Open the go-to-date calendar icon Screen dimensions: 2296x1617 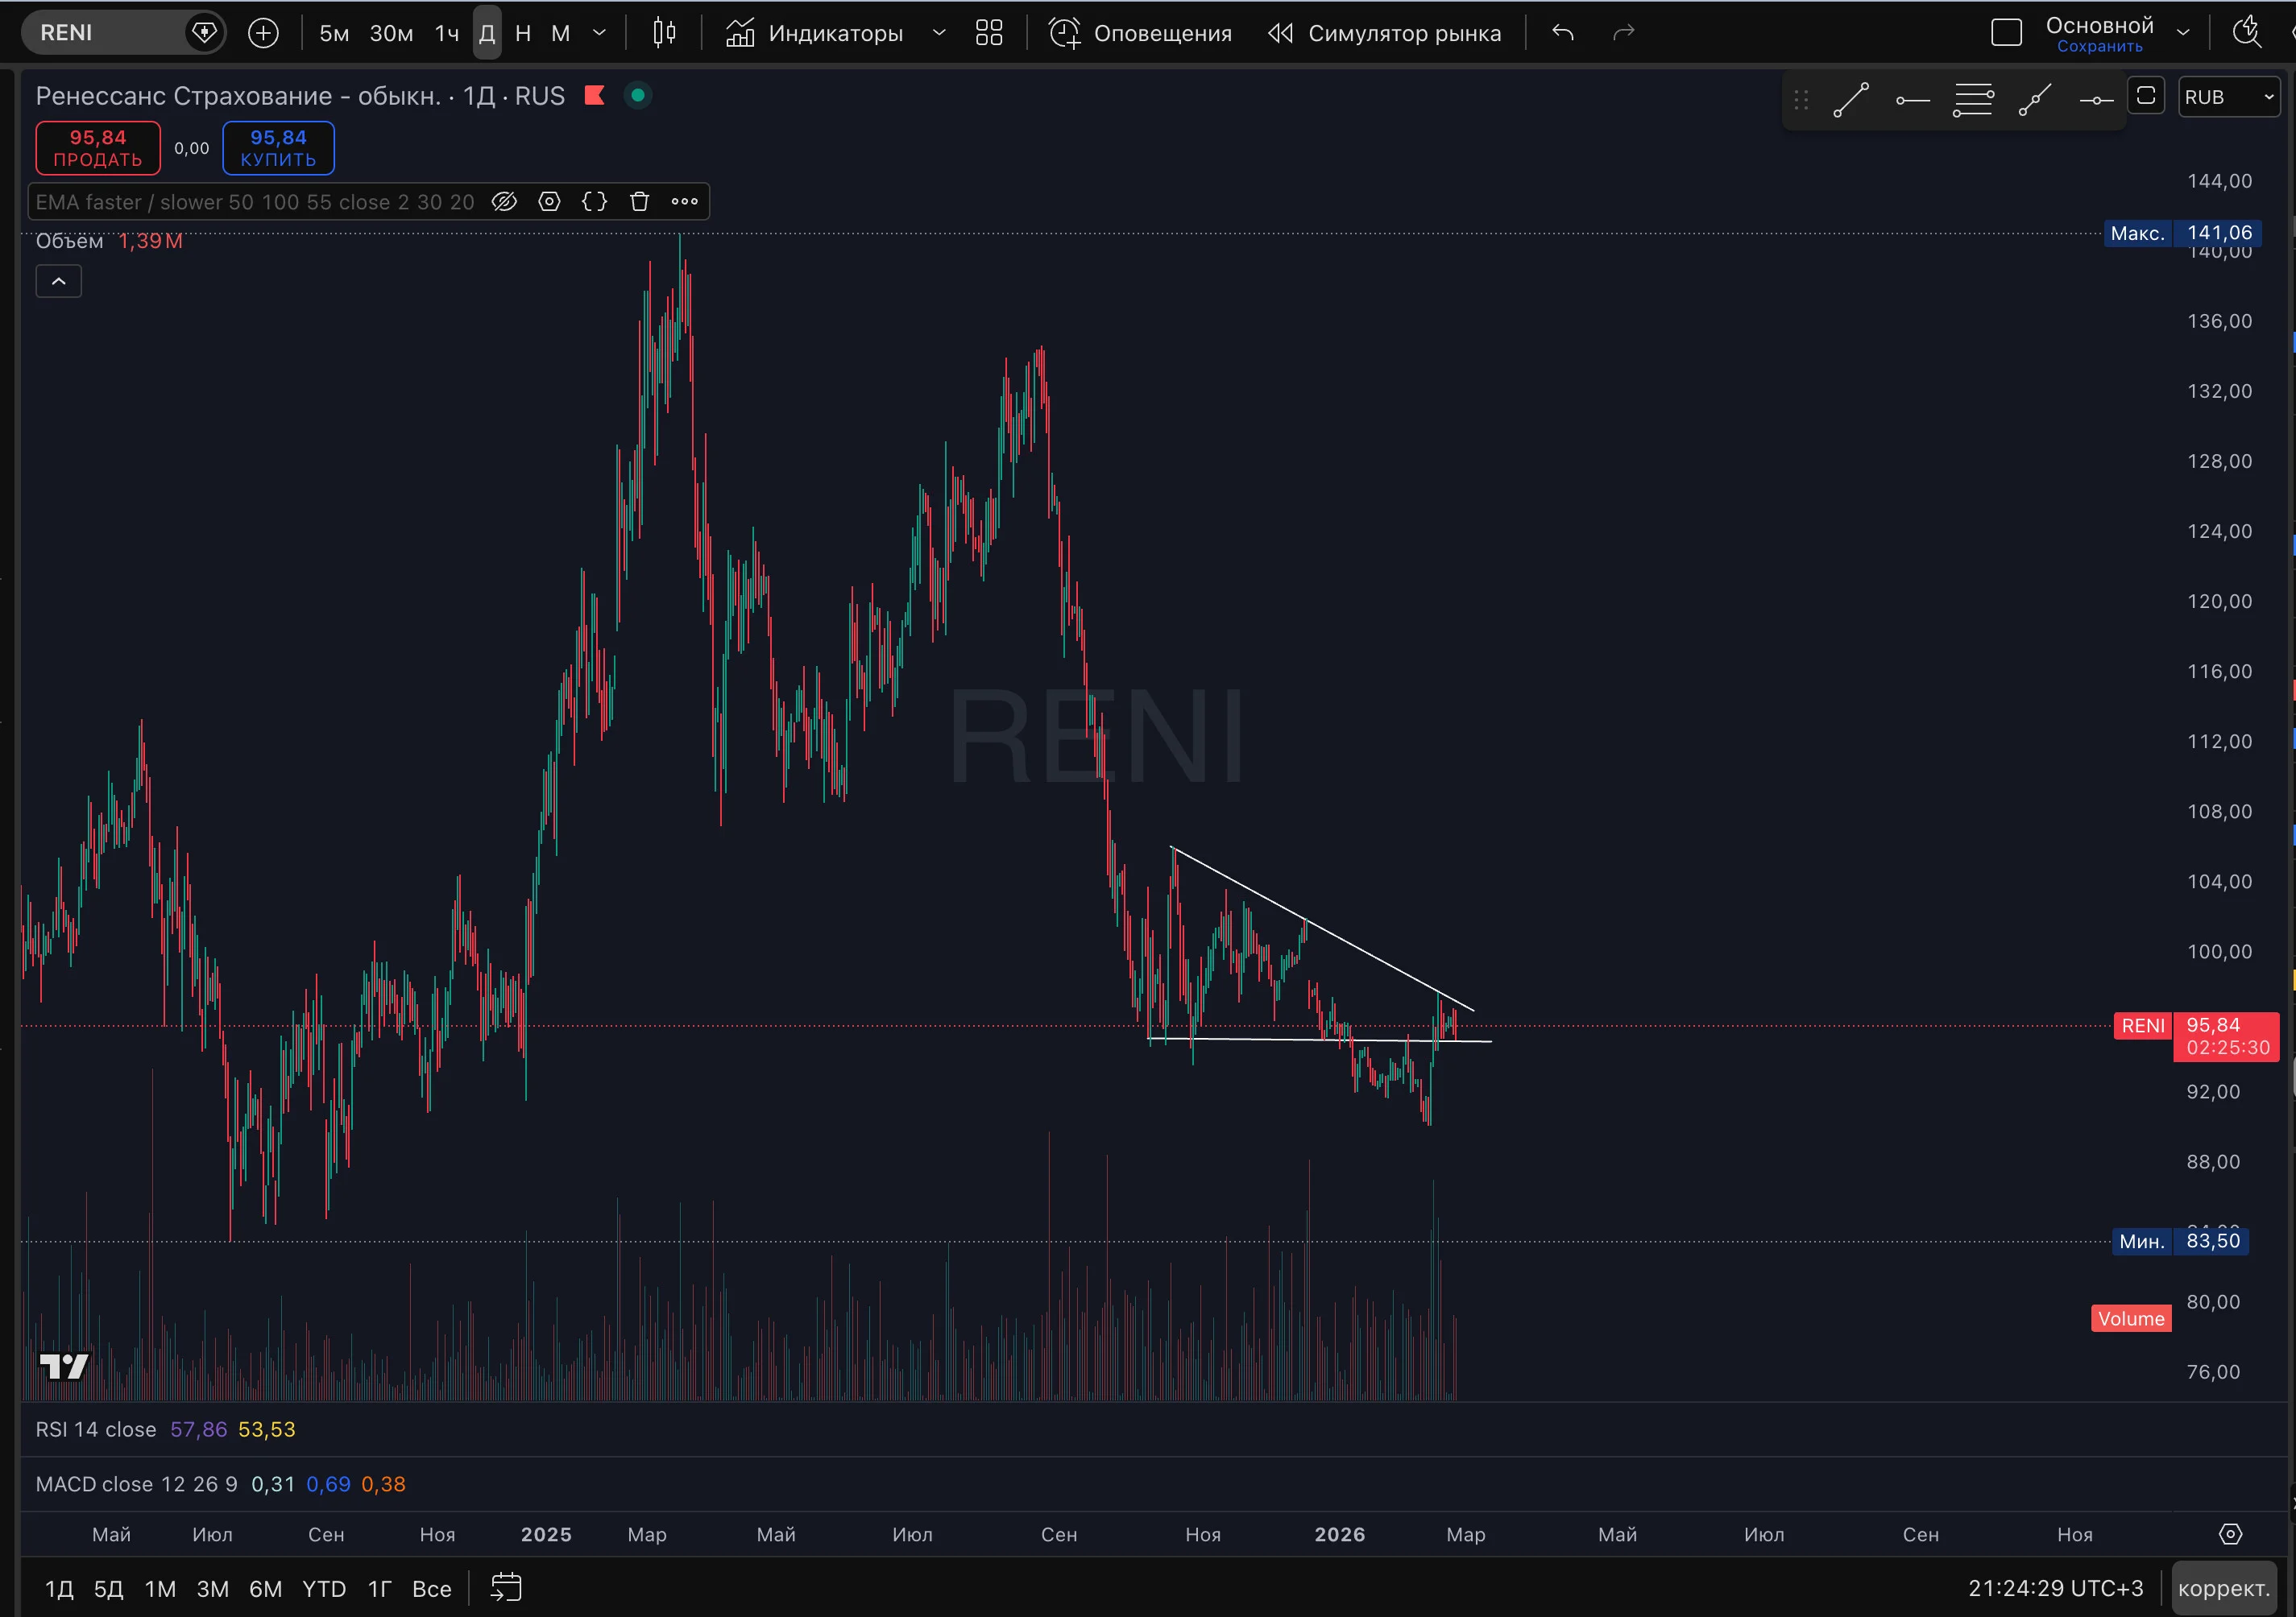click(x=506, y=1588)
